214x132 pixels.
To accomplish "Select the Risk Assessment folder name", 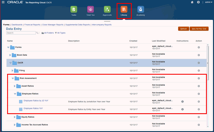I will tap(28, 78).
